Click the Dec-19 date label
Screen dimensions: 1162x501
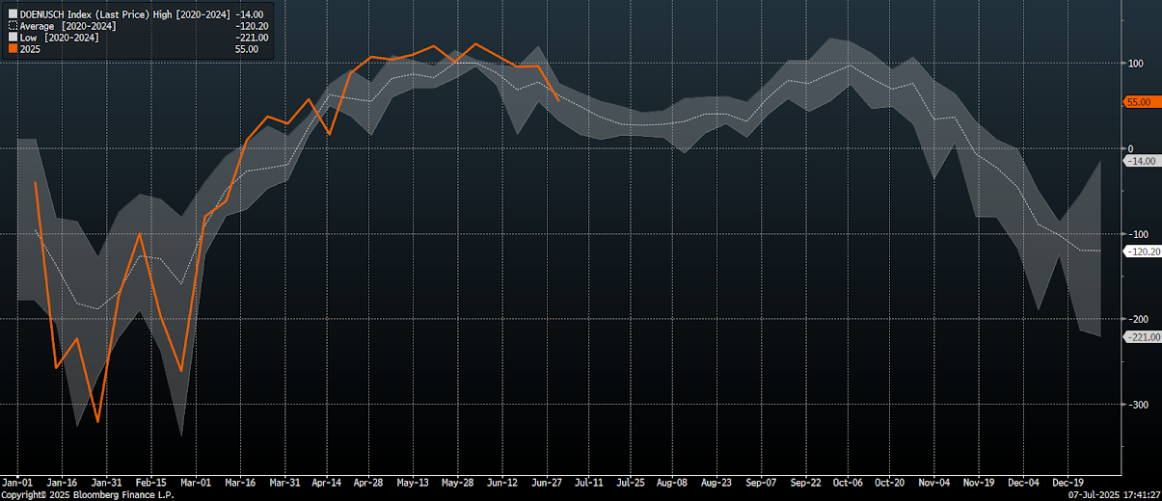tap(1067, 482)
